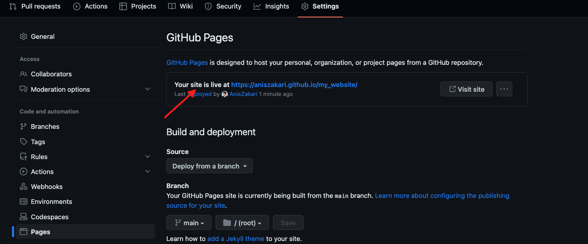Click the Build and deployment heading
This screenshot has width=588, height=244.
211,132
